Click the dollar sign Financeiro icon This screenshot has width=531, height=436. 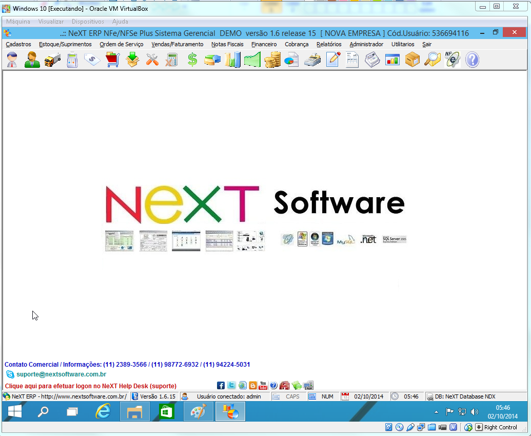point(192,60)
